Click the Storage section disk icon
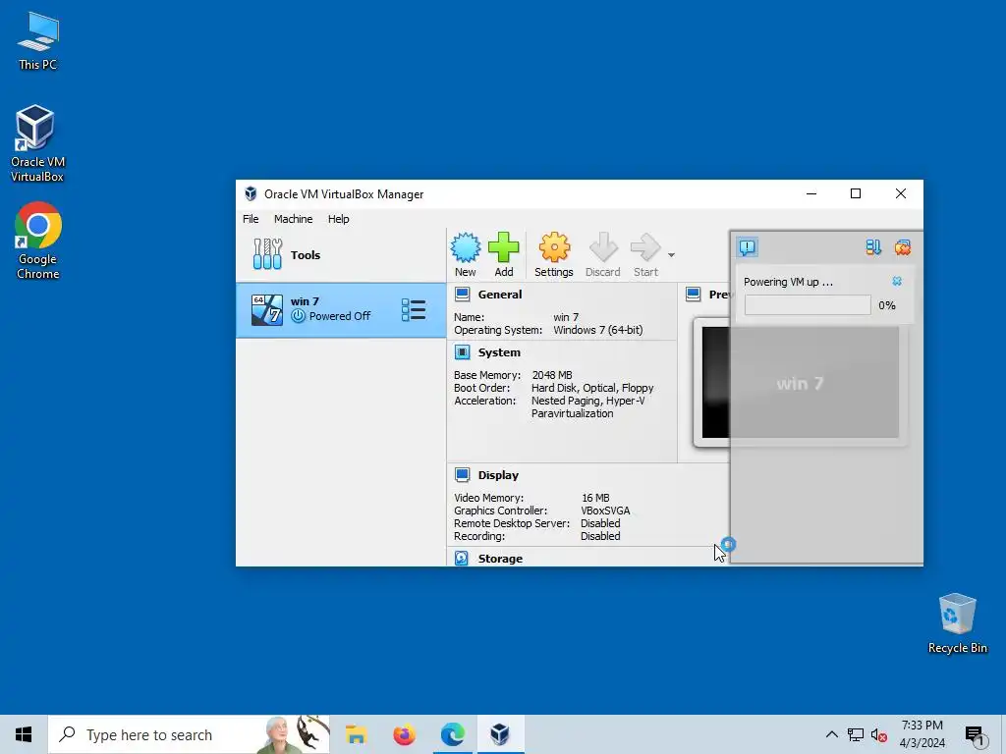Image resolution: width=1006 pixels, height=754 pixels. (462, 558)
